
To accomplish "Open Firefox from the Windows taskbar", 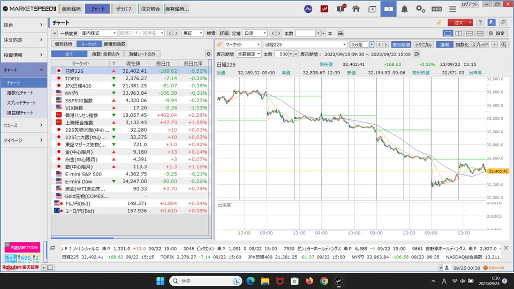I will pyautogui.click(x=309, y=281).
